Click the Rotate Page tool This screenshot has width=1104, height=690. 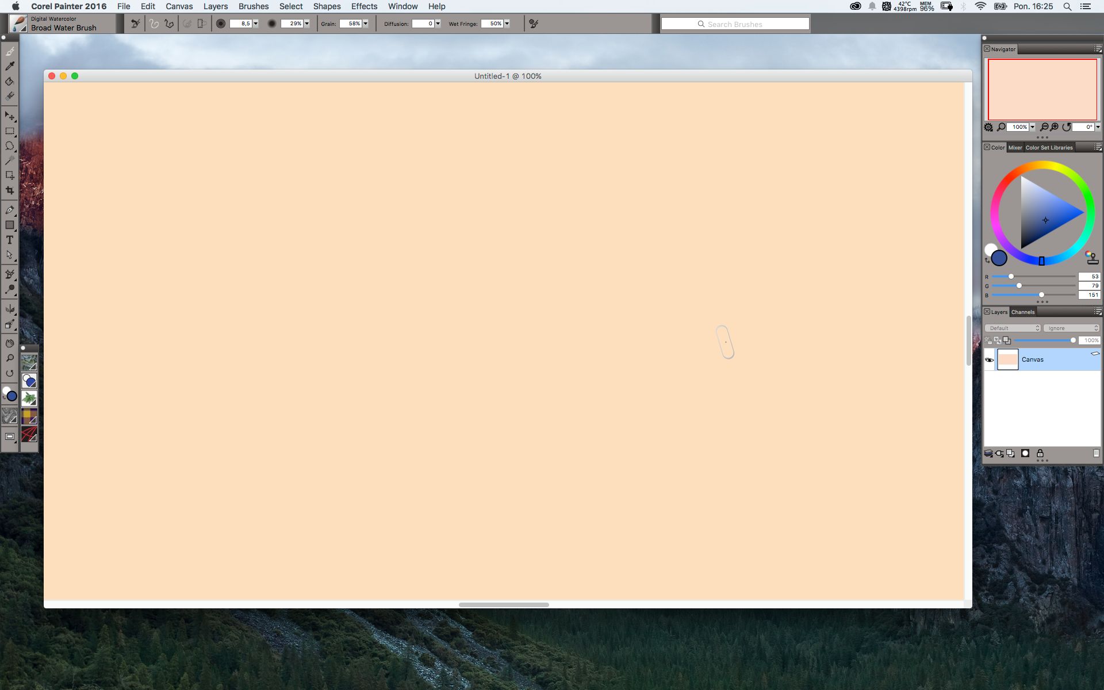pos(10,373)
